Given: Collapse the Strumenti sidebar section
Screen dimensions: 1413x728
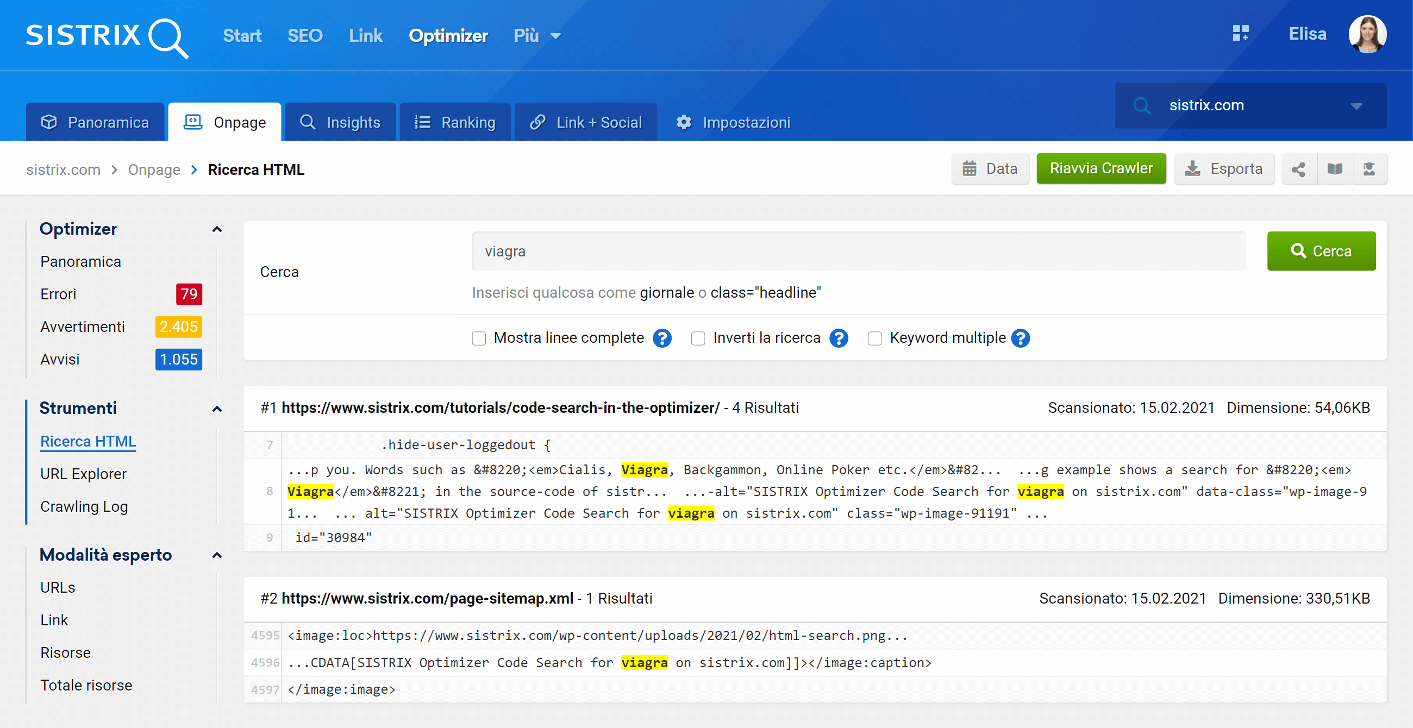Looking at the screenshot, I should (x=217, y=409).
